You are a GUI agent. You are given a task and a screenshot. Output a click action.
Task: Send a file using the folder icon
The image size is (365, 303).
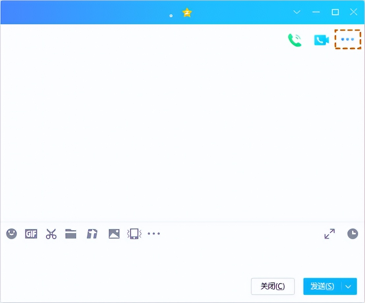click(71, 234)
